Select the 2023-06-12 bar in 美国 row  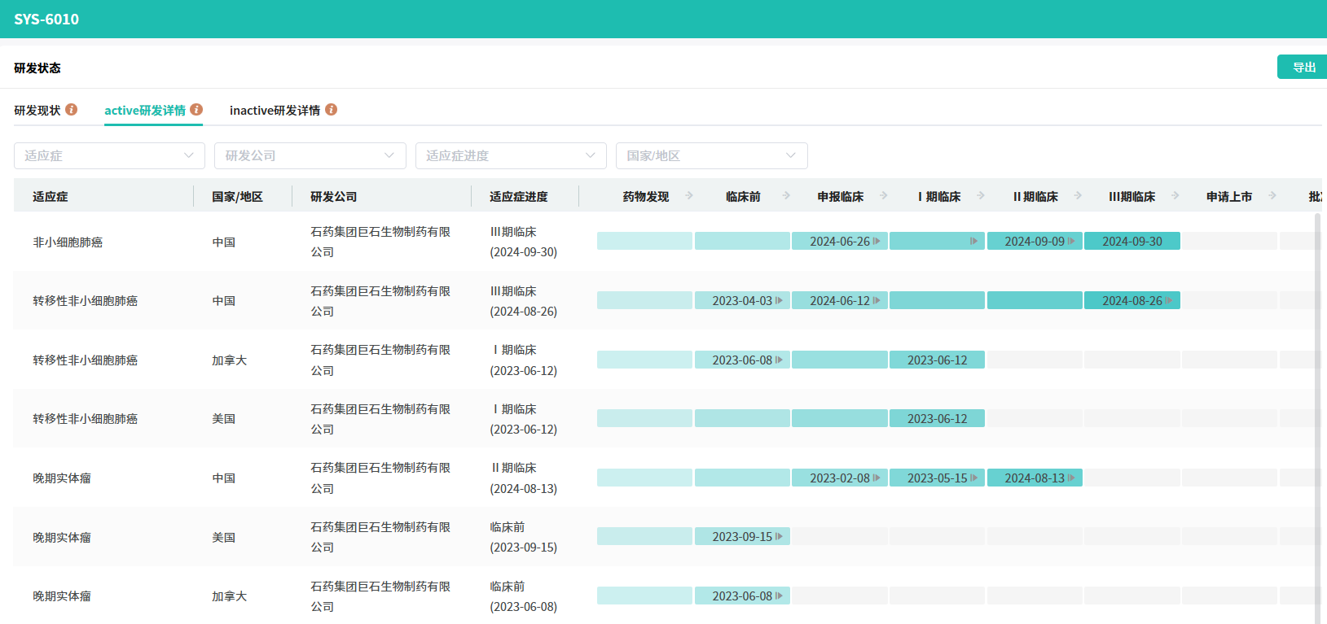click(x=937, y=419)
